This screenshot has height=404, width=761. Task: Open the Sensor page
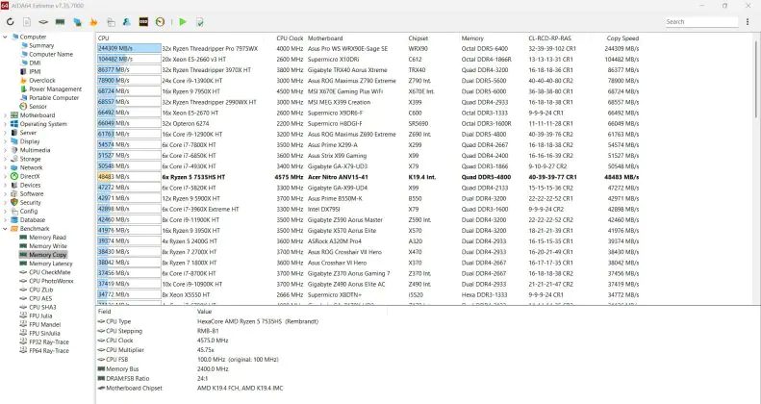(38, 107)
